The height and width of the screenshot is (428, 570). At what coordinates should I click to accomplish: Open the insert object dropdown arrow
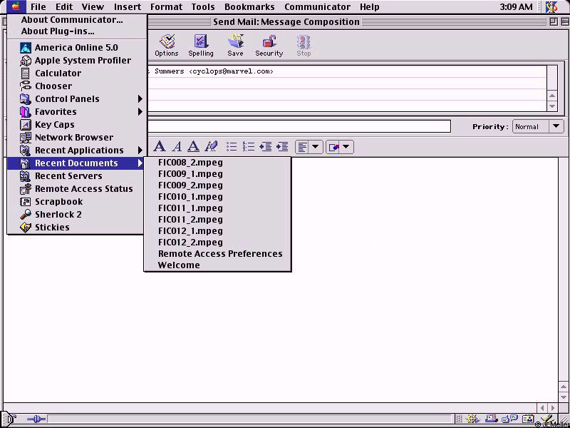(x=346, y=147)
